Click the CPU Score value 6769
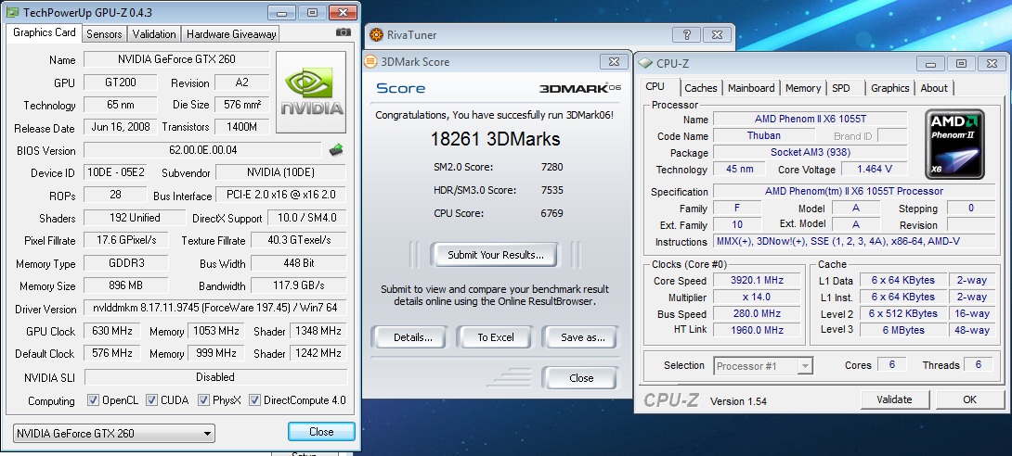 click(551, 213)
